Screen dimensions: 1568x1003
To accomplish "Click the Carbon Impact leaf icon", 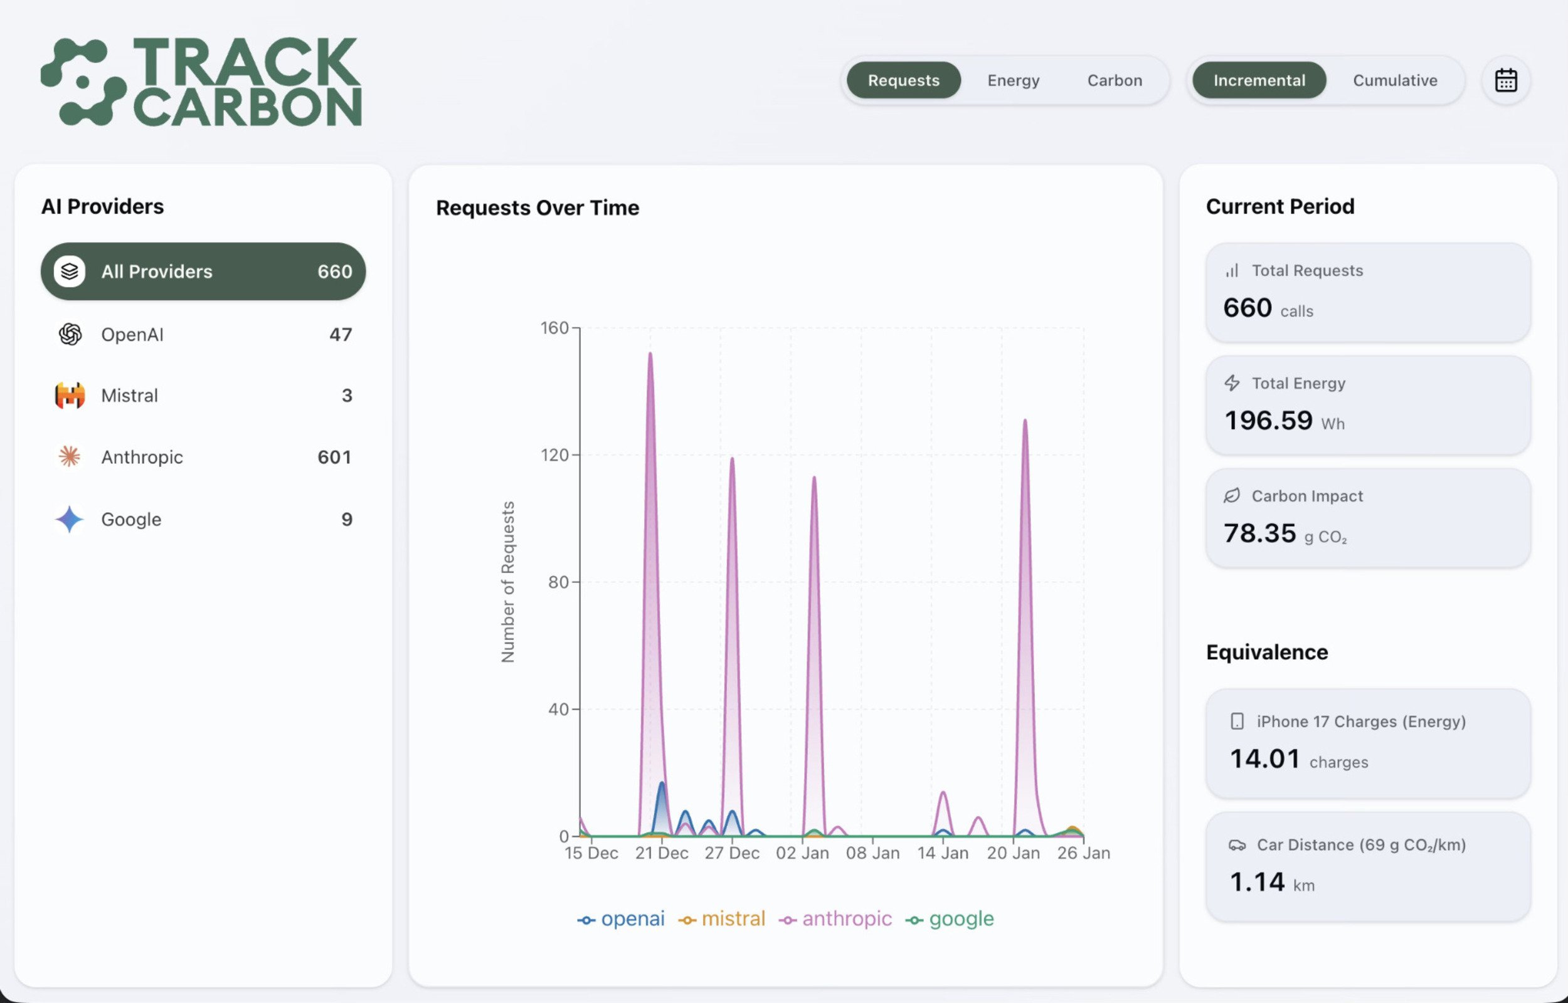I will coord(1231,496).
